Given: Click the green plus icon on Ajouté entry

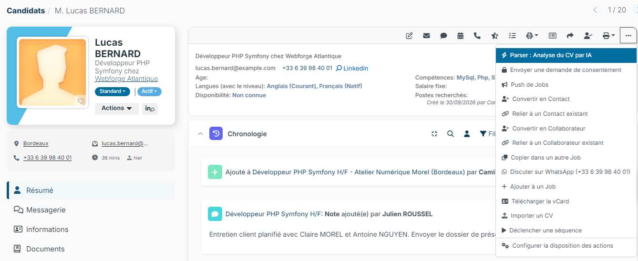Looking at the screenshot, I should pyautogui.click(x=215, y=172).
